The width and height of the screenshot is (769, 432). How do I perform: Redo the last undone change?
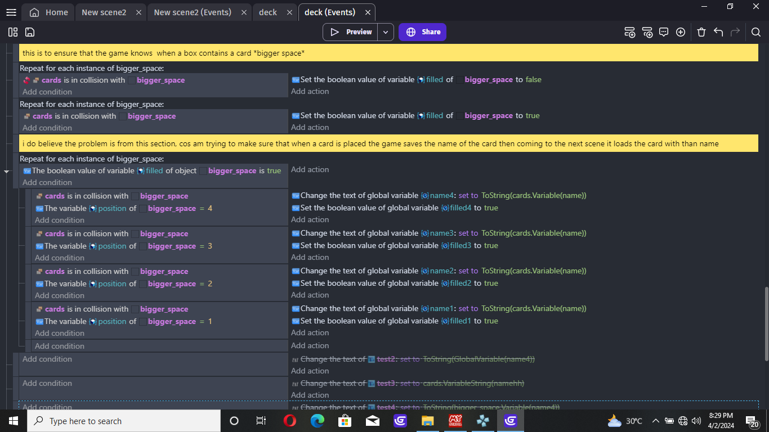(x=735, y=32)
